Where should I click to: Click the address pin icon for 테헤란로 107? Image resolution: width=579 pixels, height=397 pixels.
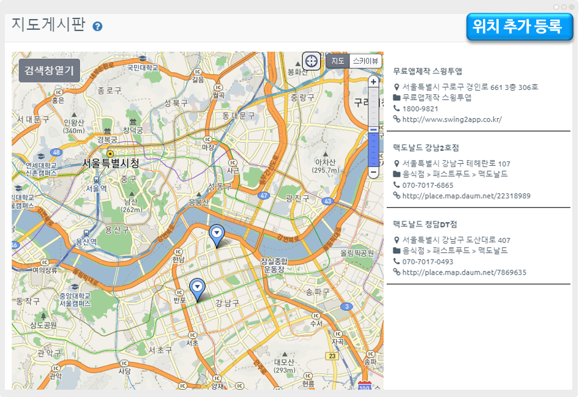click(x=397, y=163)
